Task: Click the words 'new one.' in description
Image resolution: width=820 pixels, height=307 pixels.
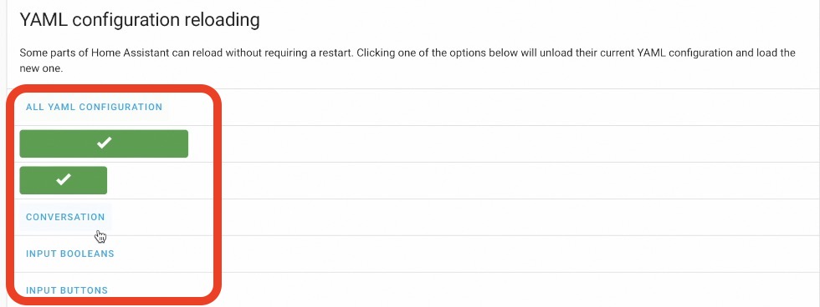Action: click(41, 68)
